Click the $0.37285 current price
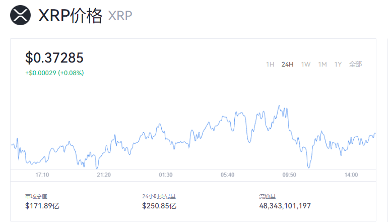Image resolution: width=388 pixels, height=222 pixels. 54,58
